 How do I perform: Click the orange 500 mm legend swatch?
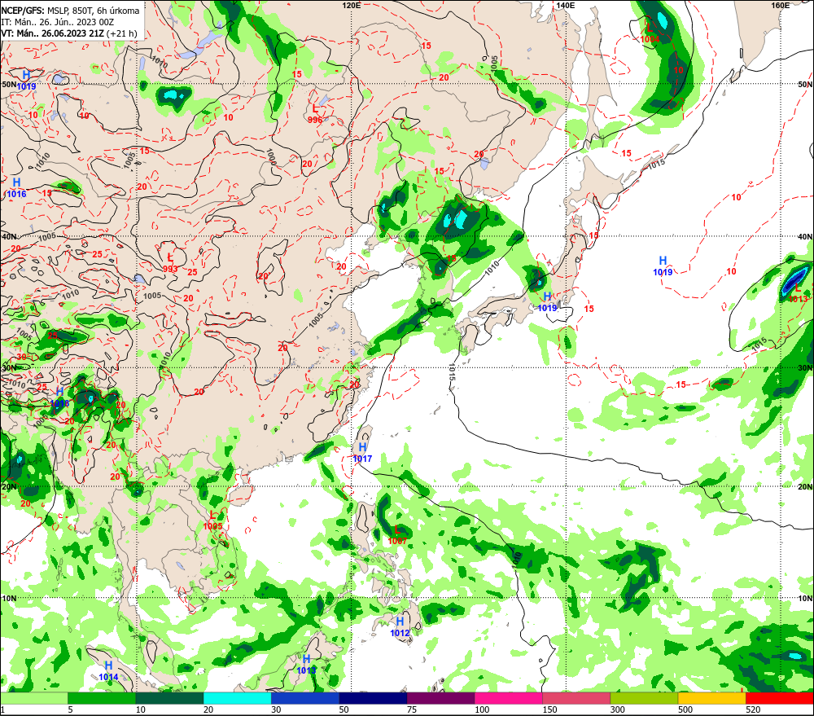click(x=712, y=698)
